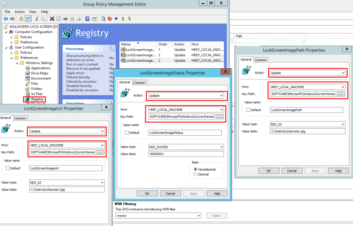
Task: Select the Decimal base radio button
Action: 196,174
